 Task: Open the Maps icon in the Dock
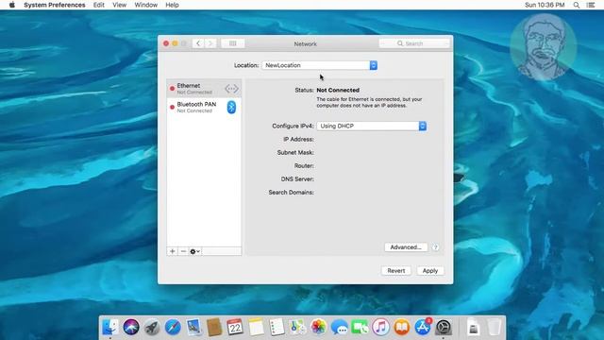point(298,328)
